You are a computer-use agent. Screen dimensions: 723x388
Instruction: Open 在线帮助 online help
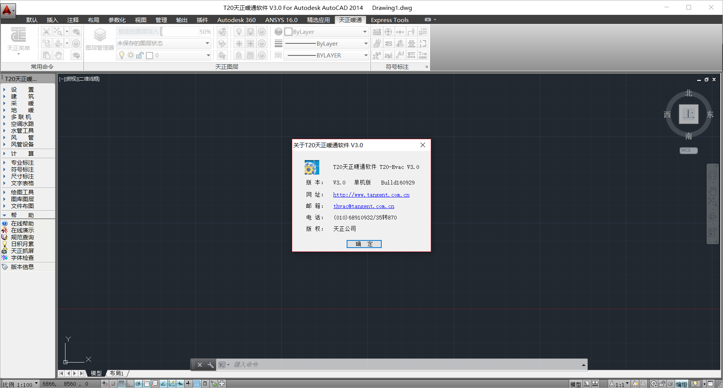click(x=22, y=224)
